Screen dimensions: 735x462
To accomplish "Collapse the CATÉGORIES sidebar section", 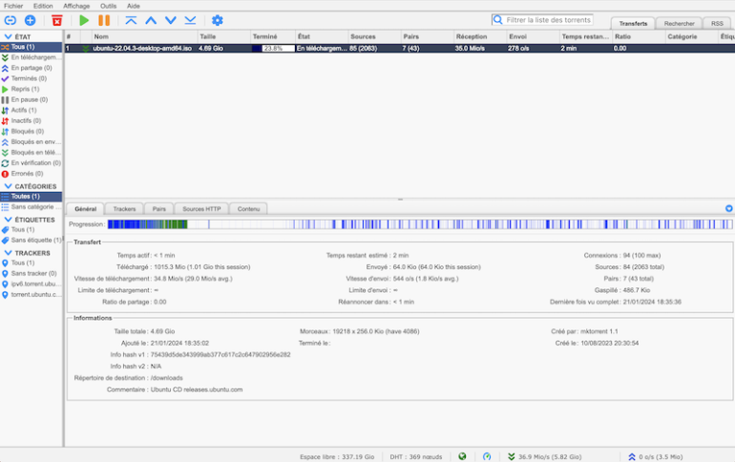I will point(8,186).
